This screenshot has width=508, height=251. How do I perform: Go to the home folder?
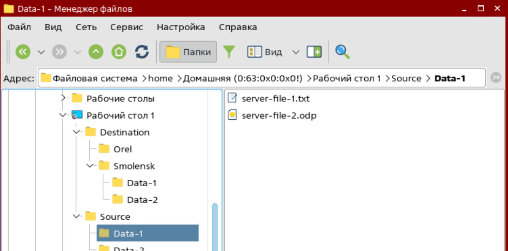pos(119,52)
